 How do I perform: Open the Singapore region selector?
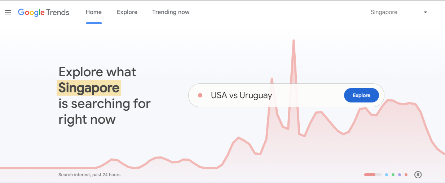(384, 12)
